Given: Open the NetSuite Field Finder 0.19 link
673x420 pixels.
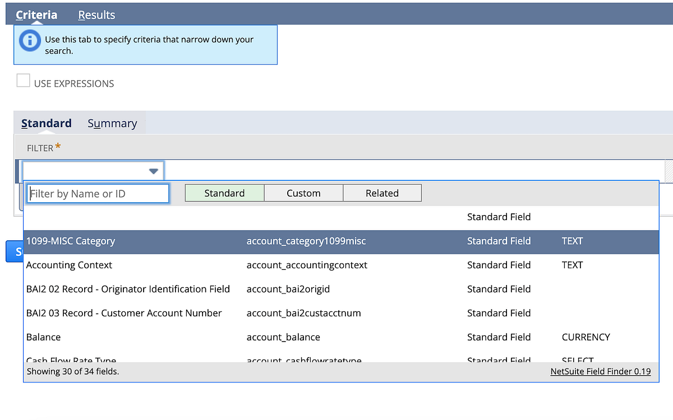Looking at the screenshot, I should point(600,371).
